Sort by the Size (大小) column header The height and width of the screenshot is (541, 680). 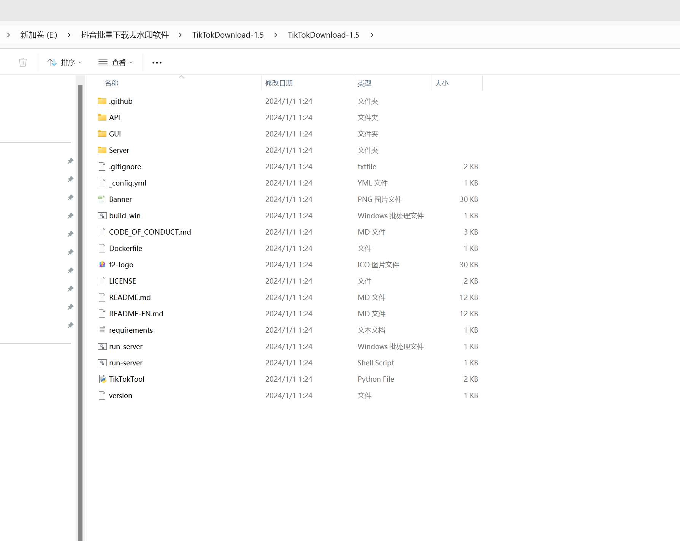point(442,83)
